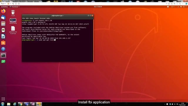Click Send Ctrl+Alt+Del toolbar icon
The width and height of the screenshot is (188, 106).
13,4
